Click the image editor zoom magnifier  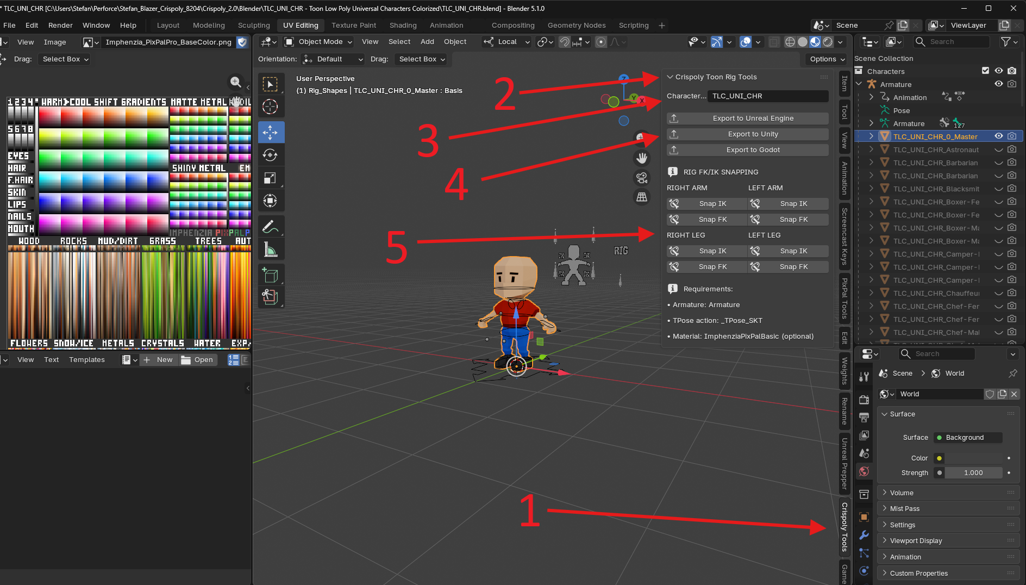coord(236,82)
